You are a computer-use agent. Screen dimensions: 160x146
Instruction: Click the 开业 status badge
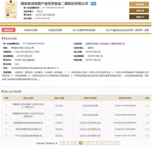(x=94, y=4)
